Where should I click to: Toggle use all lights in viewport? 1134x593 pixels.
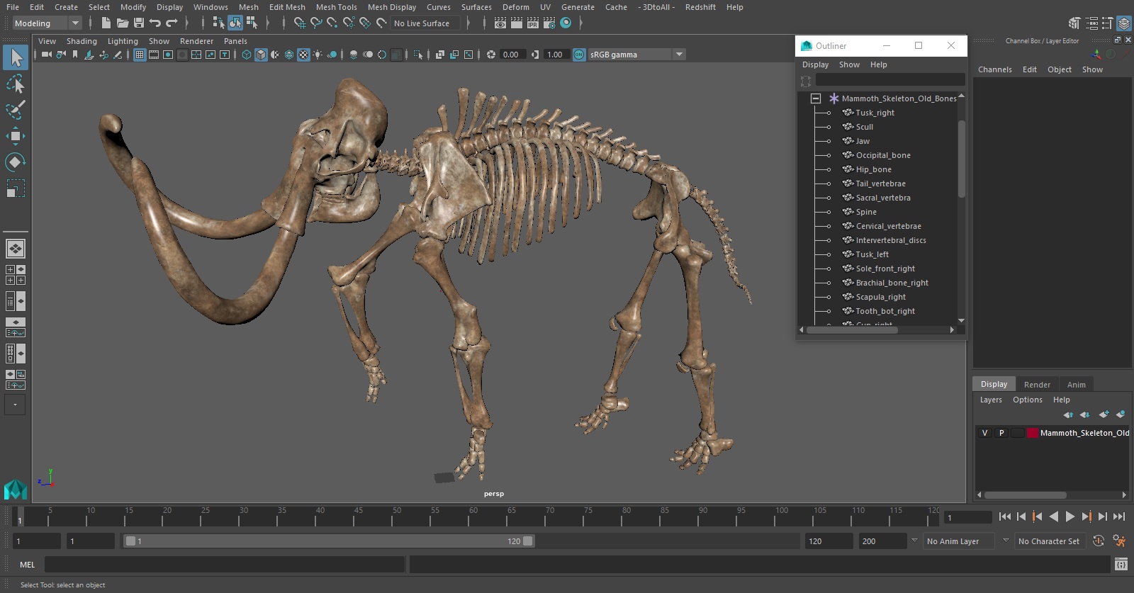point(318,55)
